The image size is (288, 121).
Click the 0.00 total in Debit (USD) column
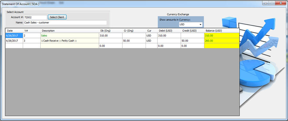(169, 46)
